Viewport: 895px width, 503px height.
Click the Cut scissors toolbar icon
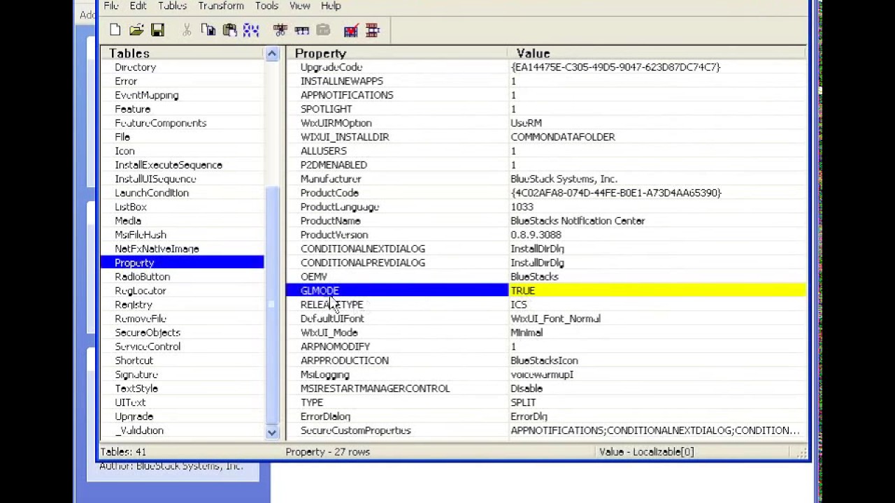coord(187,29)
